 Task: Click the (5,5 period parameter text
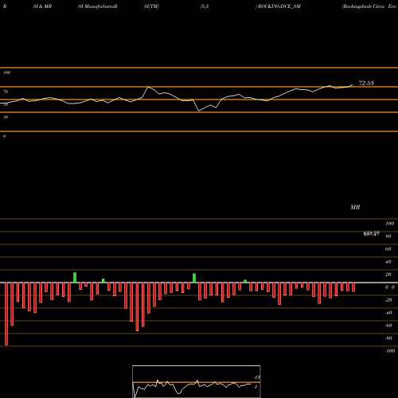[x=205, y=6]
